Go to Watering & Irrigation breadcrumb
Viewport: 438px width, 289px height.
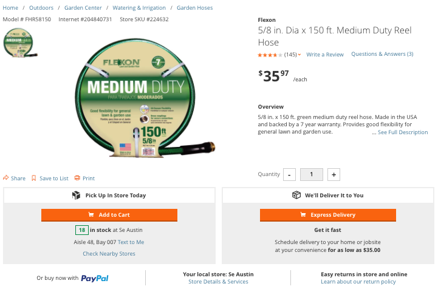(x=140, y=8)
